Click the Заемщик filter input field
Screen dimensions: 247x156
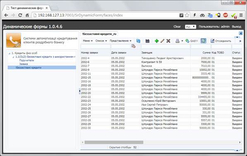point(166,46)
